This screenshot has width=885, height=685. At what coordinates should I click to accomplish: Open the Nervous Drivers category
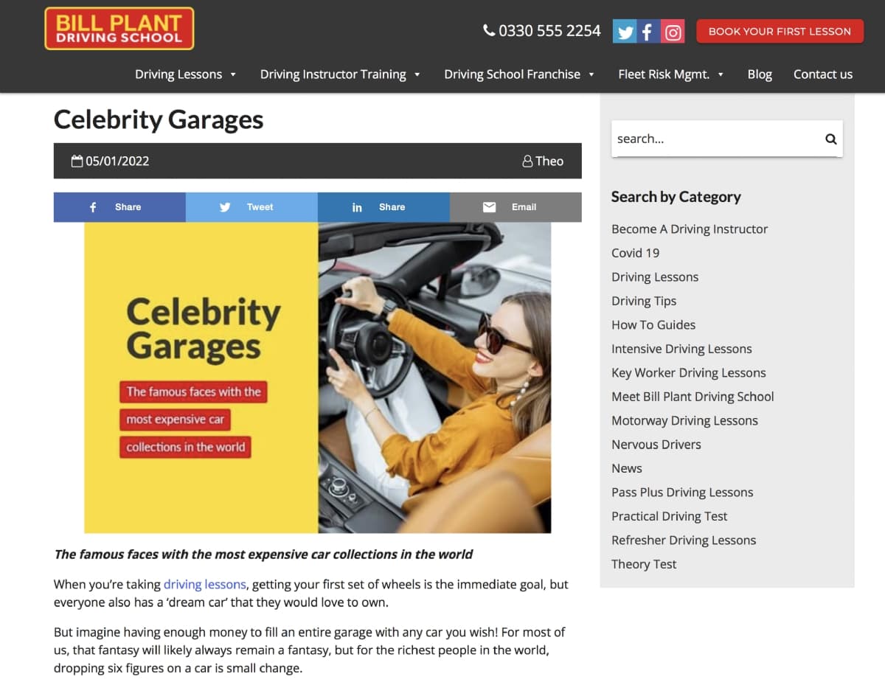(656, 445)
